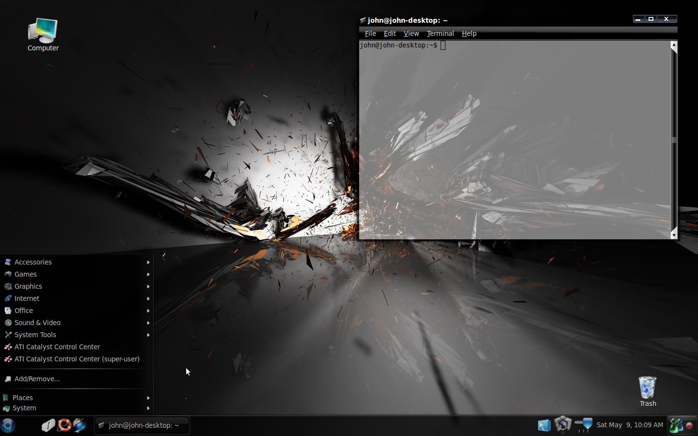Viewport: 698px width, 436px height.
Task: Open Add/Remove... from the menu
Action: point(77,379)
